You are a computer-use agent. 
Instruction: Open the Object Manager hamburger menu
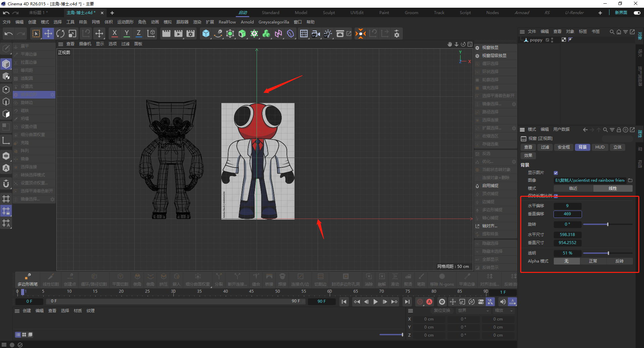[522, 32]
